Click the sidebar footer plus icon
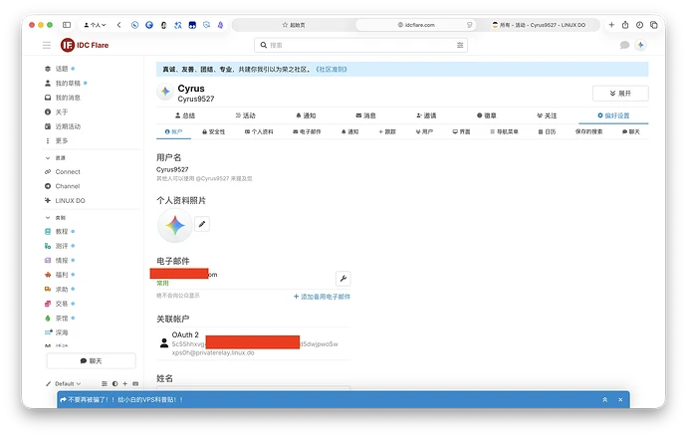This screenshot has height=436, width=687. pyautogui.click(x=124, y=384)
